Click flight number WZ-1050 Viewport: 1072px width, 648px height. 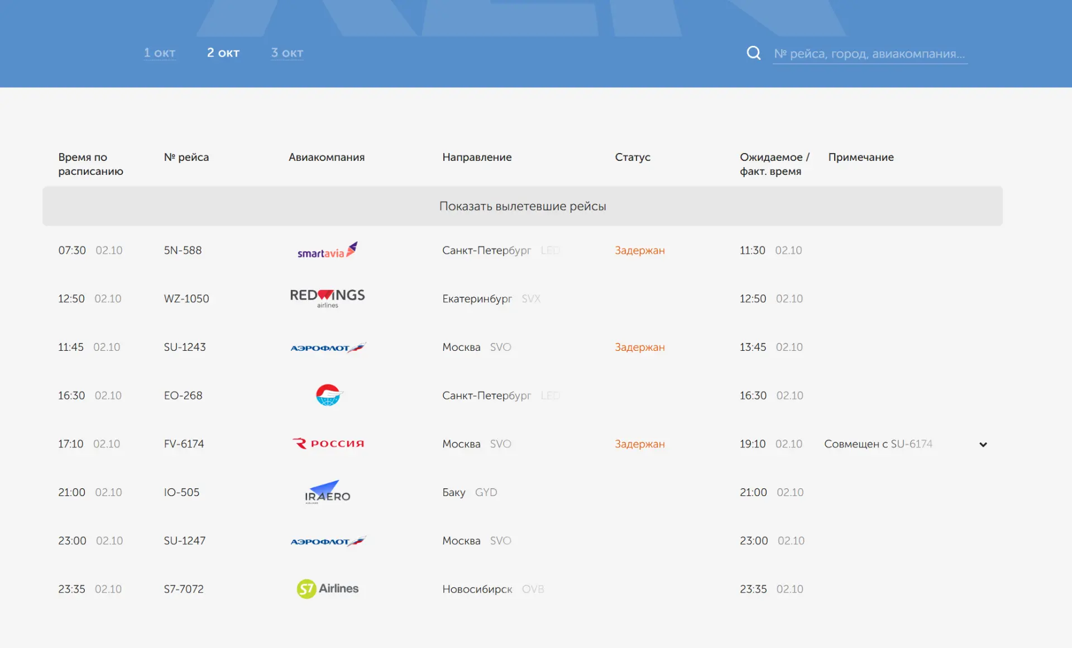pos(186,299)
